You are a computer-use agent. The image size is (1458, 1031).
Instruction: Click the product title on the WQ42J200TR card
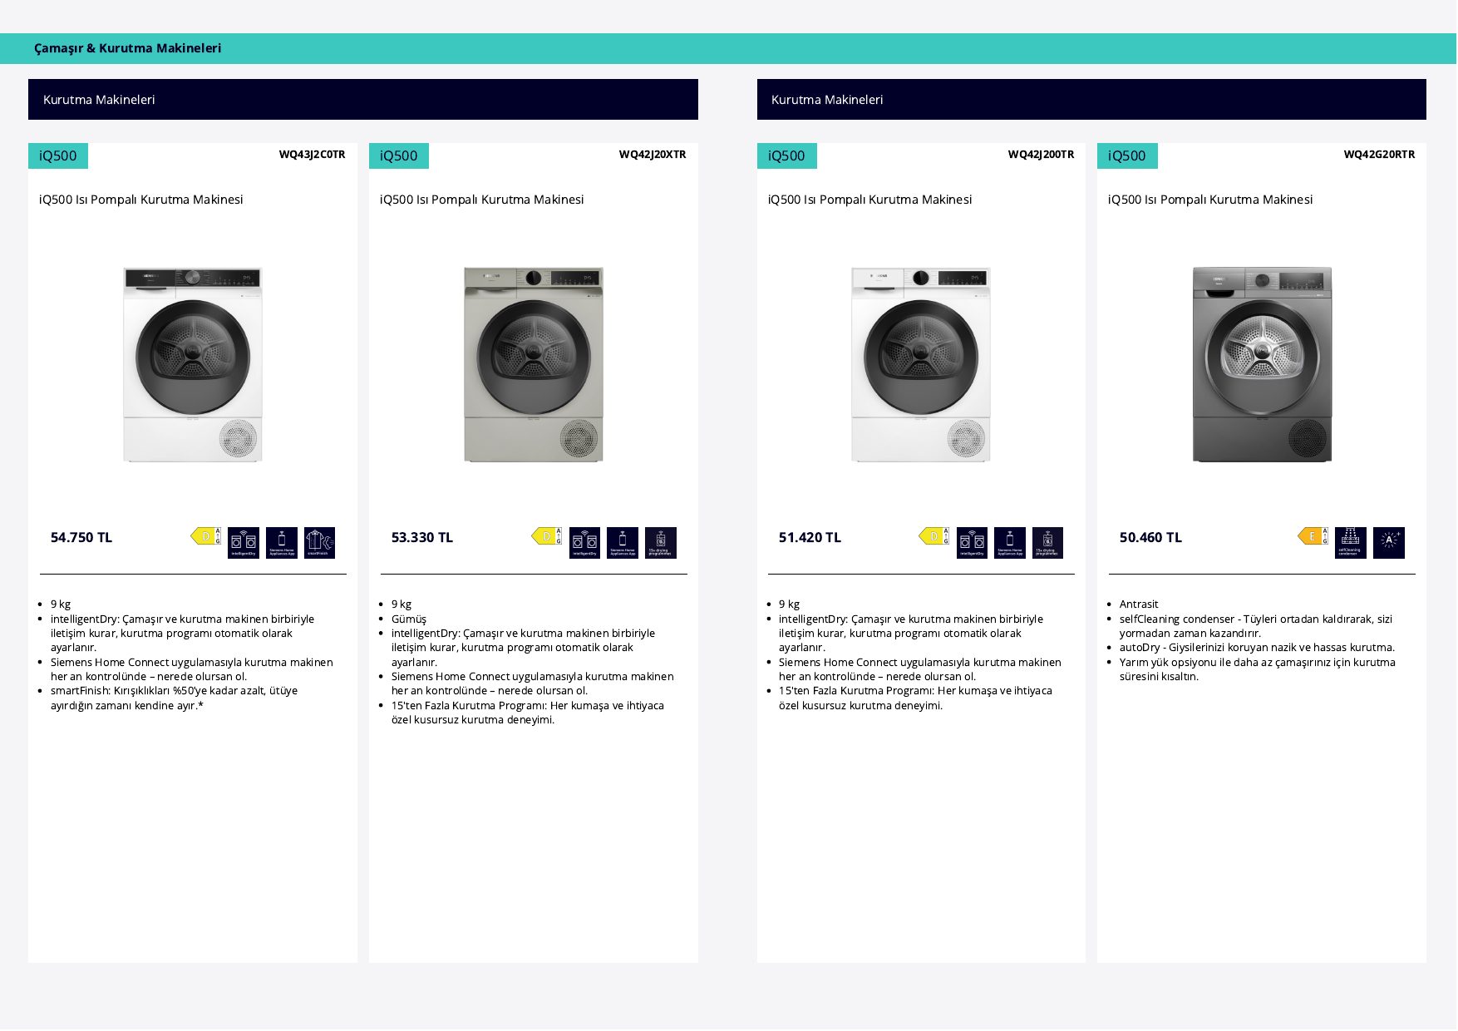(869, 200)
